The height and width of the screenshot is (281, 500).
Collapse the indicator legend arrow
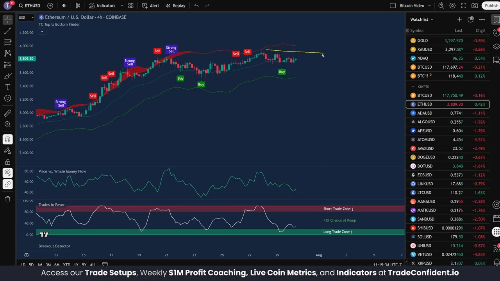coord(42,32)
